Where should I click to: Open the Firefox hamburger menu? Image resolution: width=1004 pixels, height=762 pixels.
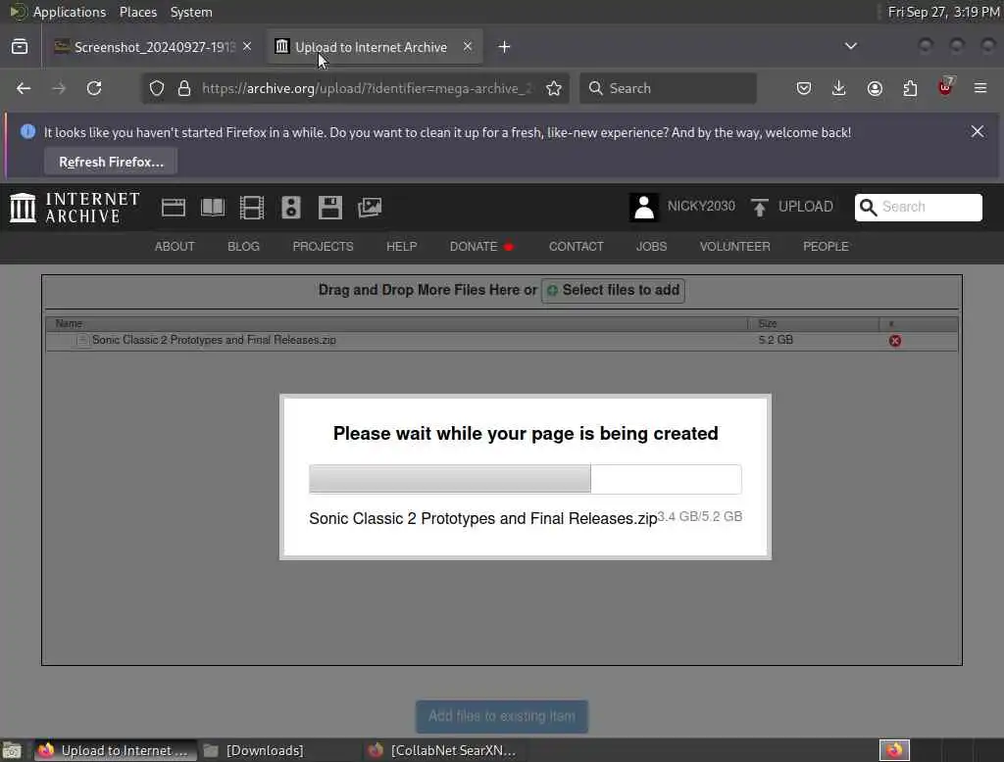pos(980,88)
